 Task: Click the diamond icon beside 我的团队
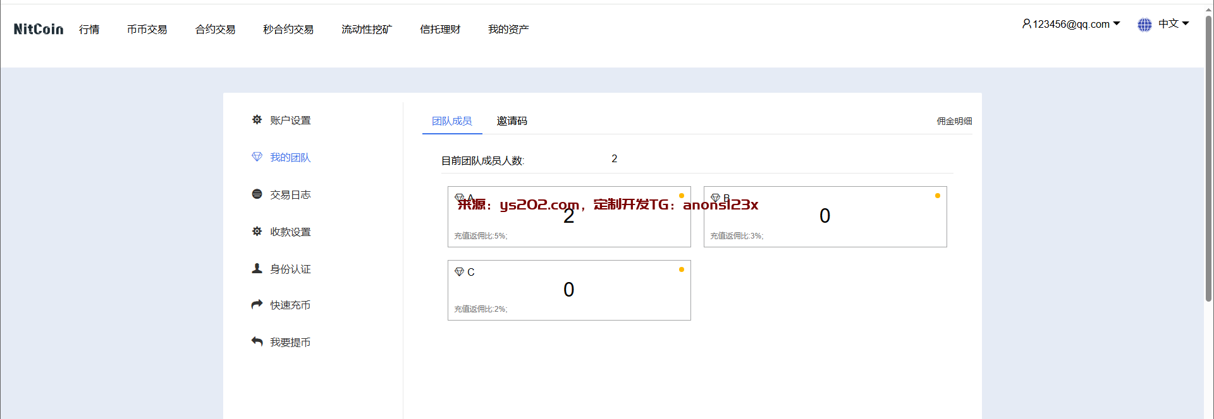tap(257, 156)
